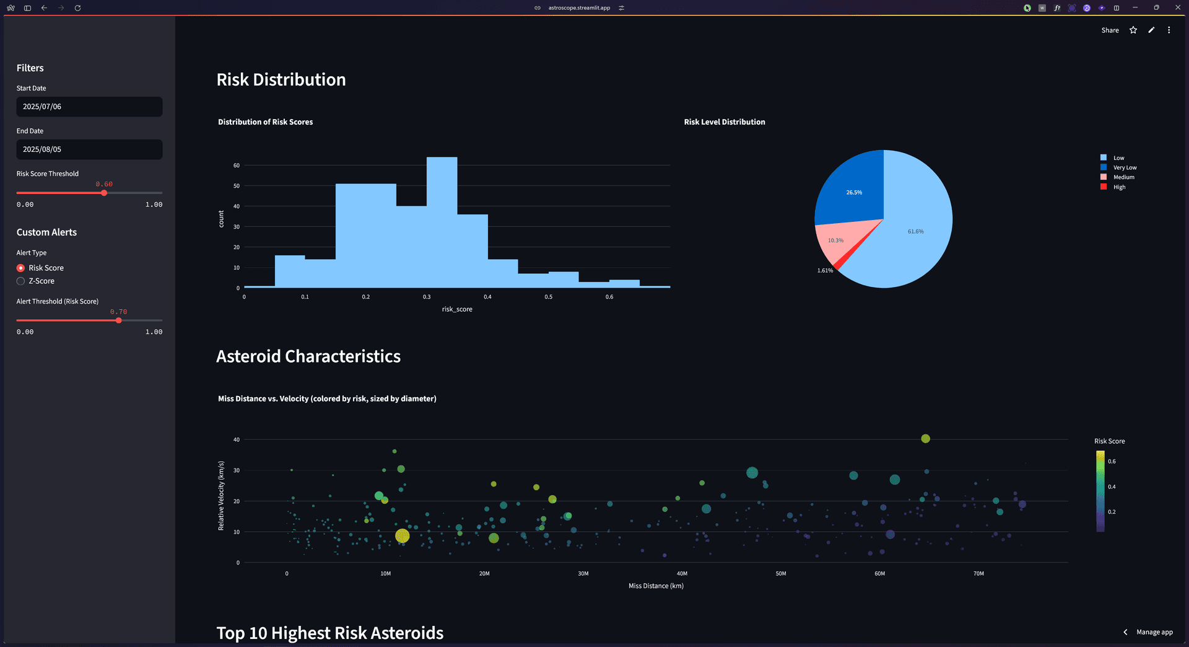
Task: Click the Share button
Action: click(1110, 30)
